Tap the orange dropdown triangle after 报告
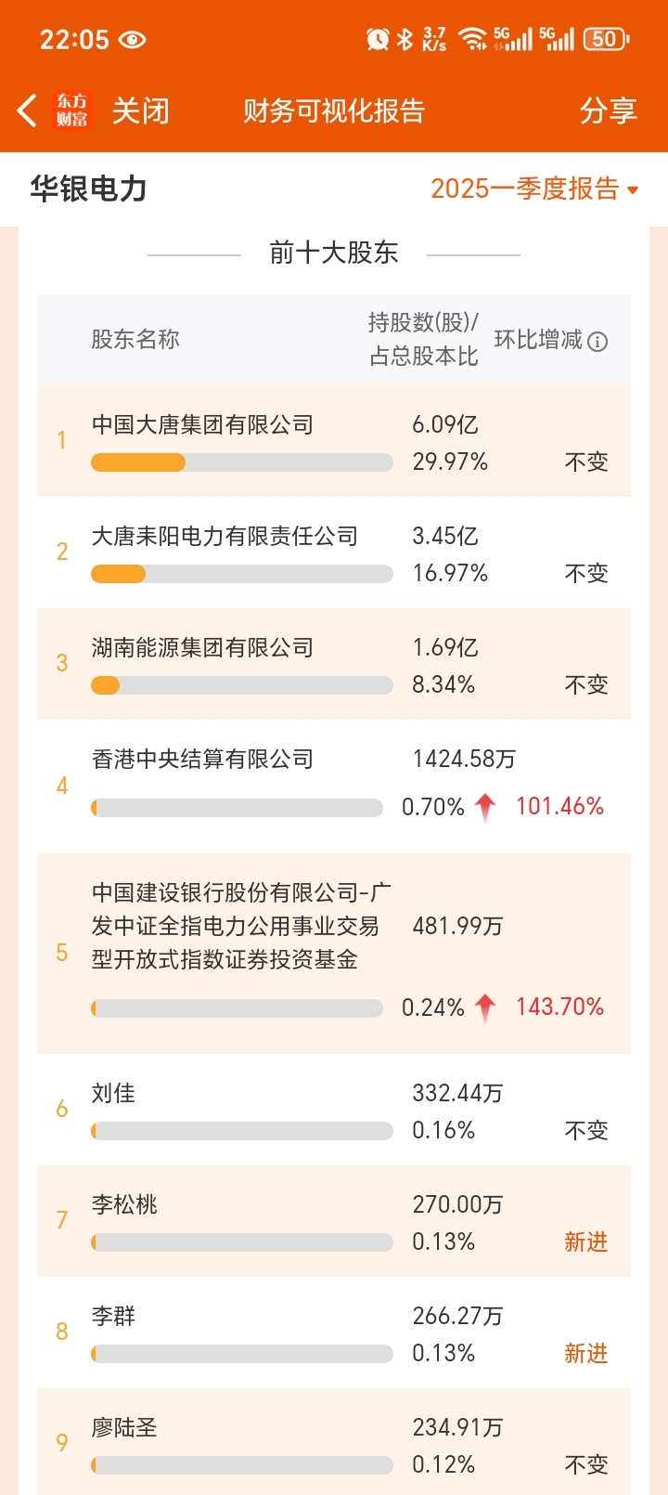This screenshot has width=668, height=1495. [x=633, y=190]
